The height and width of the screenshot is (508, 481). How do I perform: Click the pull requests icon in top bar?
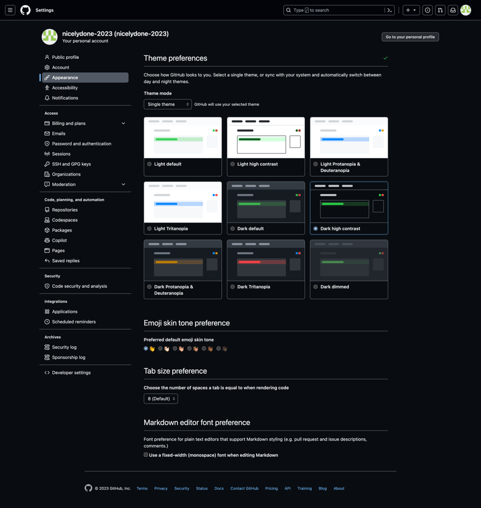point(440,10)
